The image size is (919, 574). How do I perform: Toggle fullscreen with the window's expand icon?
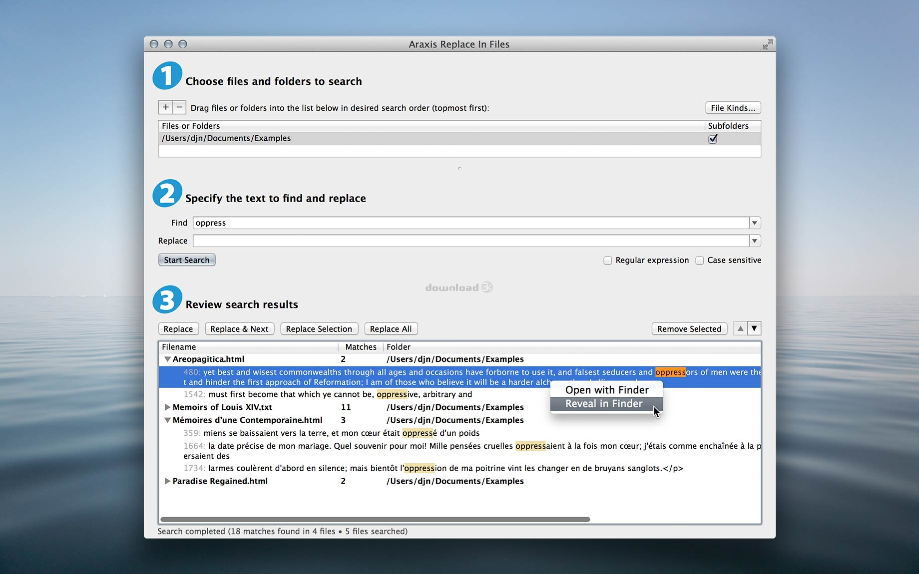(768, 44)
